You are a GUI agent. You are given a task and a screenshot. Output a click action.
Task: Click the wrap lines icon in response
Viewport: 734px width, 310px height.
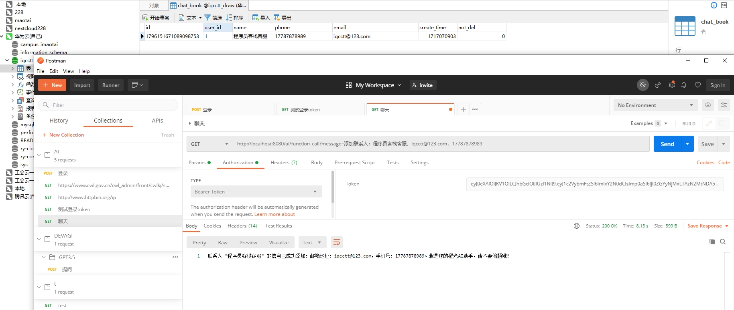(337, 242)
